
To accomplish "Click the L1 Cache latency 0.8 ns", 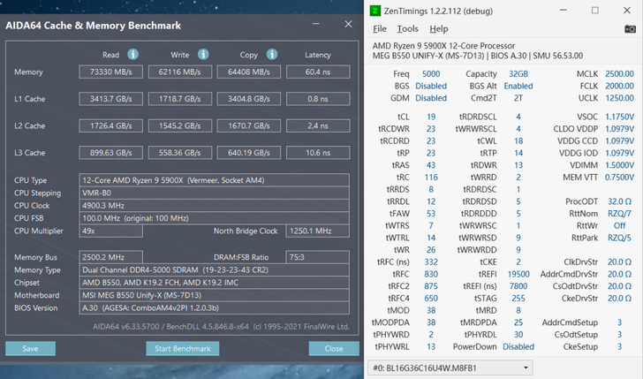I will [x=318, y=99].
